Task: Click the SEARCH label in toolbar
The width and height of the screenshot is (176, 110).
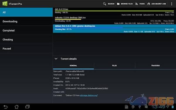Action: click(111, 4)
